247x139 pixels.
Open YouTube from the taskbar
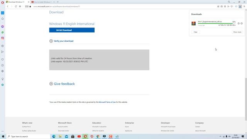[x=79, y=136]
